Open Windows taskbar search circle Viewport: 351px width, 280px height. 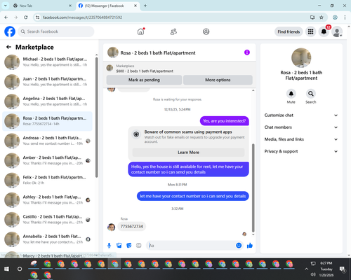pyautogui.click(x=20, y=269)
